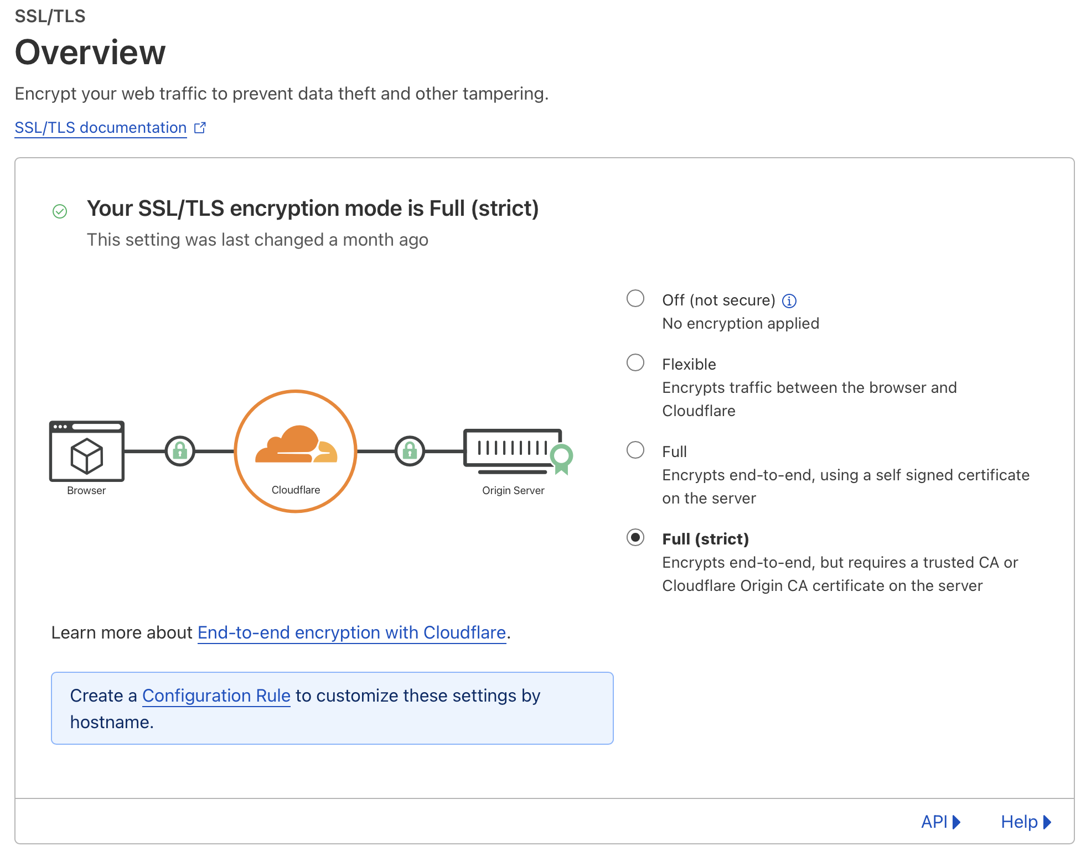
Task: Click the info icon next to Off (not secure)
Action: click(x=789, y=301)
